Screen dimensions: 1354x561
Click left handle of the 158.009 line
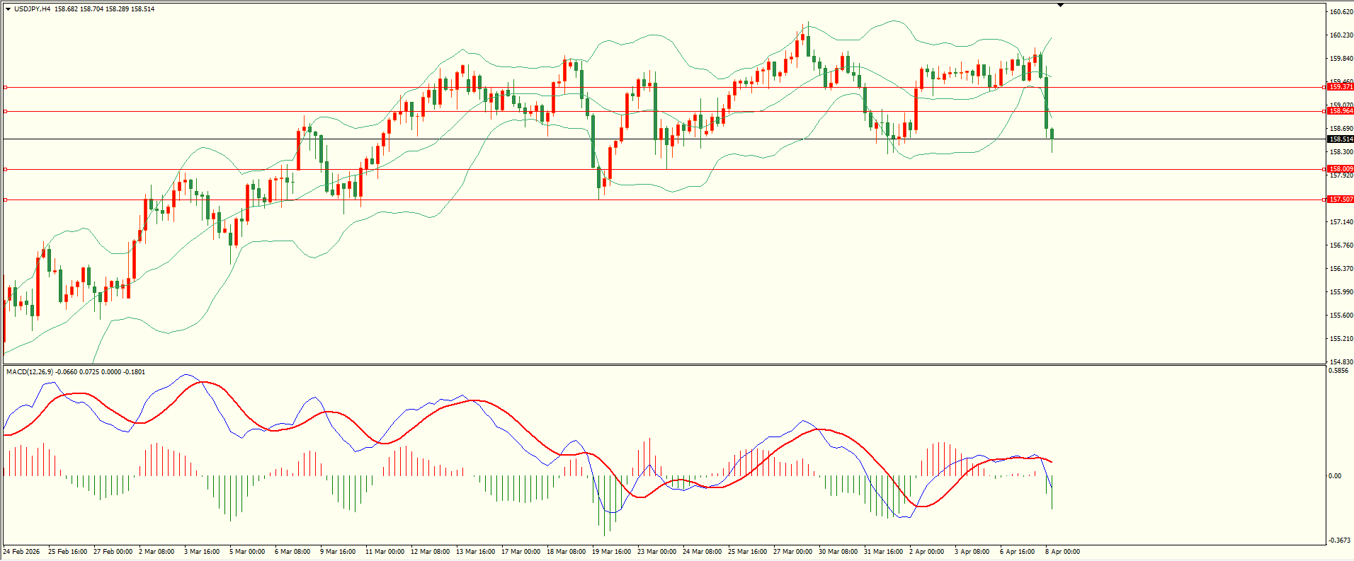point(6,169)
